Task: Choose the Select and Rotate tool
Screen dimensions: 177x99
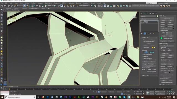Action: [40, 6]
